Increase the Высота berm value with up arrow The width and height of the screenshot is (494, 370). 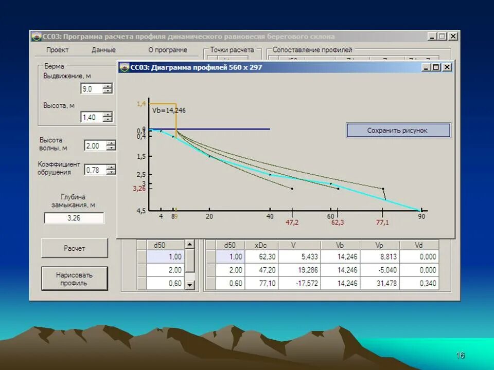(x=108, y=115)
